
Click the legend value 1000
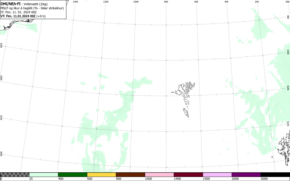click(x=148, y=179)
